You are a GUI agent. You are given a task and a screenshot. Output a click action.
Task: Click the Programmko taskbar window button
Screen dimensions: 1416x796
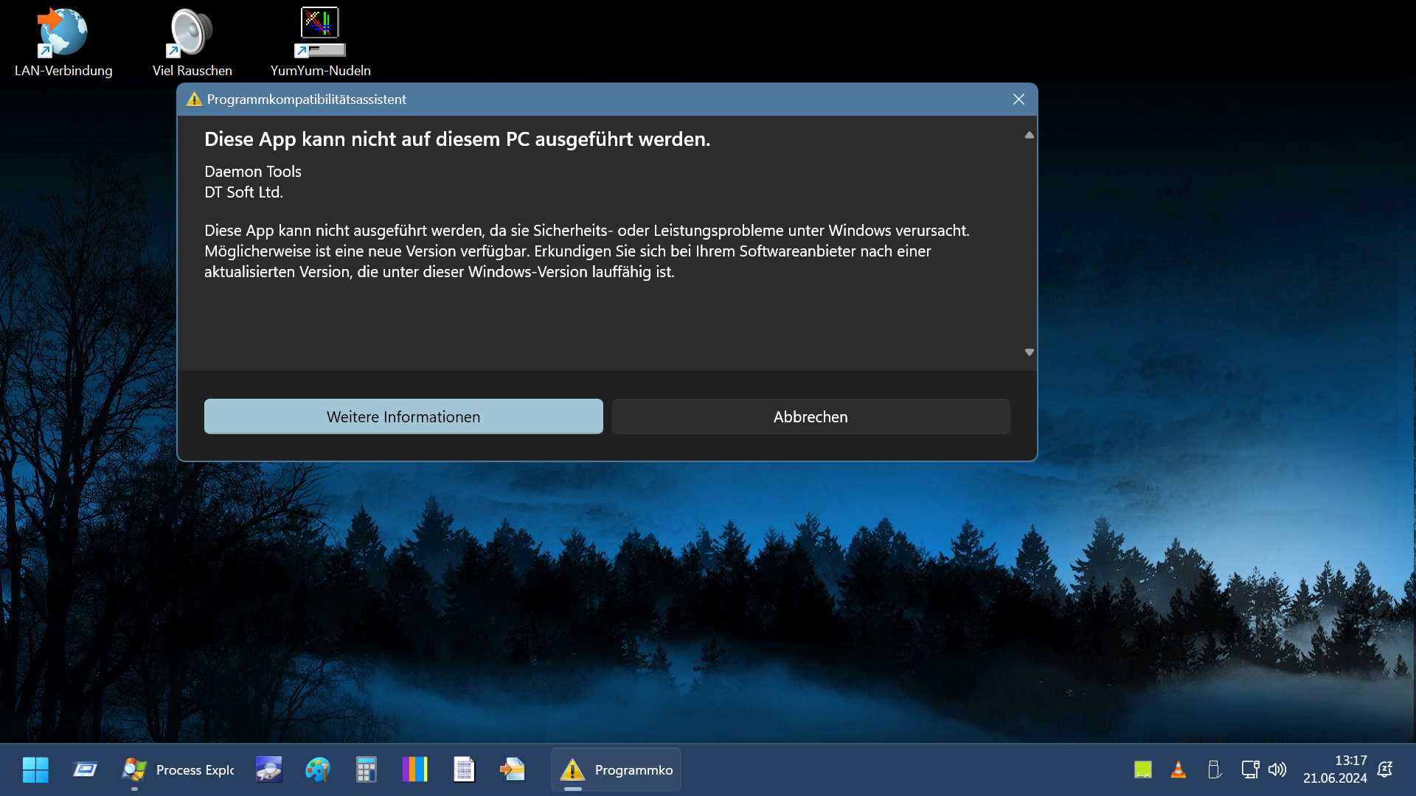pyautogui.click(x=616, y=769)
